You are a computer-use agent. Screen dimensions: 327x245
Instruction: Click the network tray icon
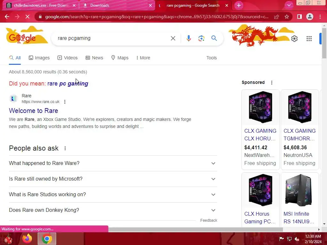tap(289, 239)
